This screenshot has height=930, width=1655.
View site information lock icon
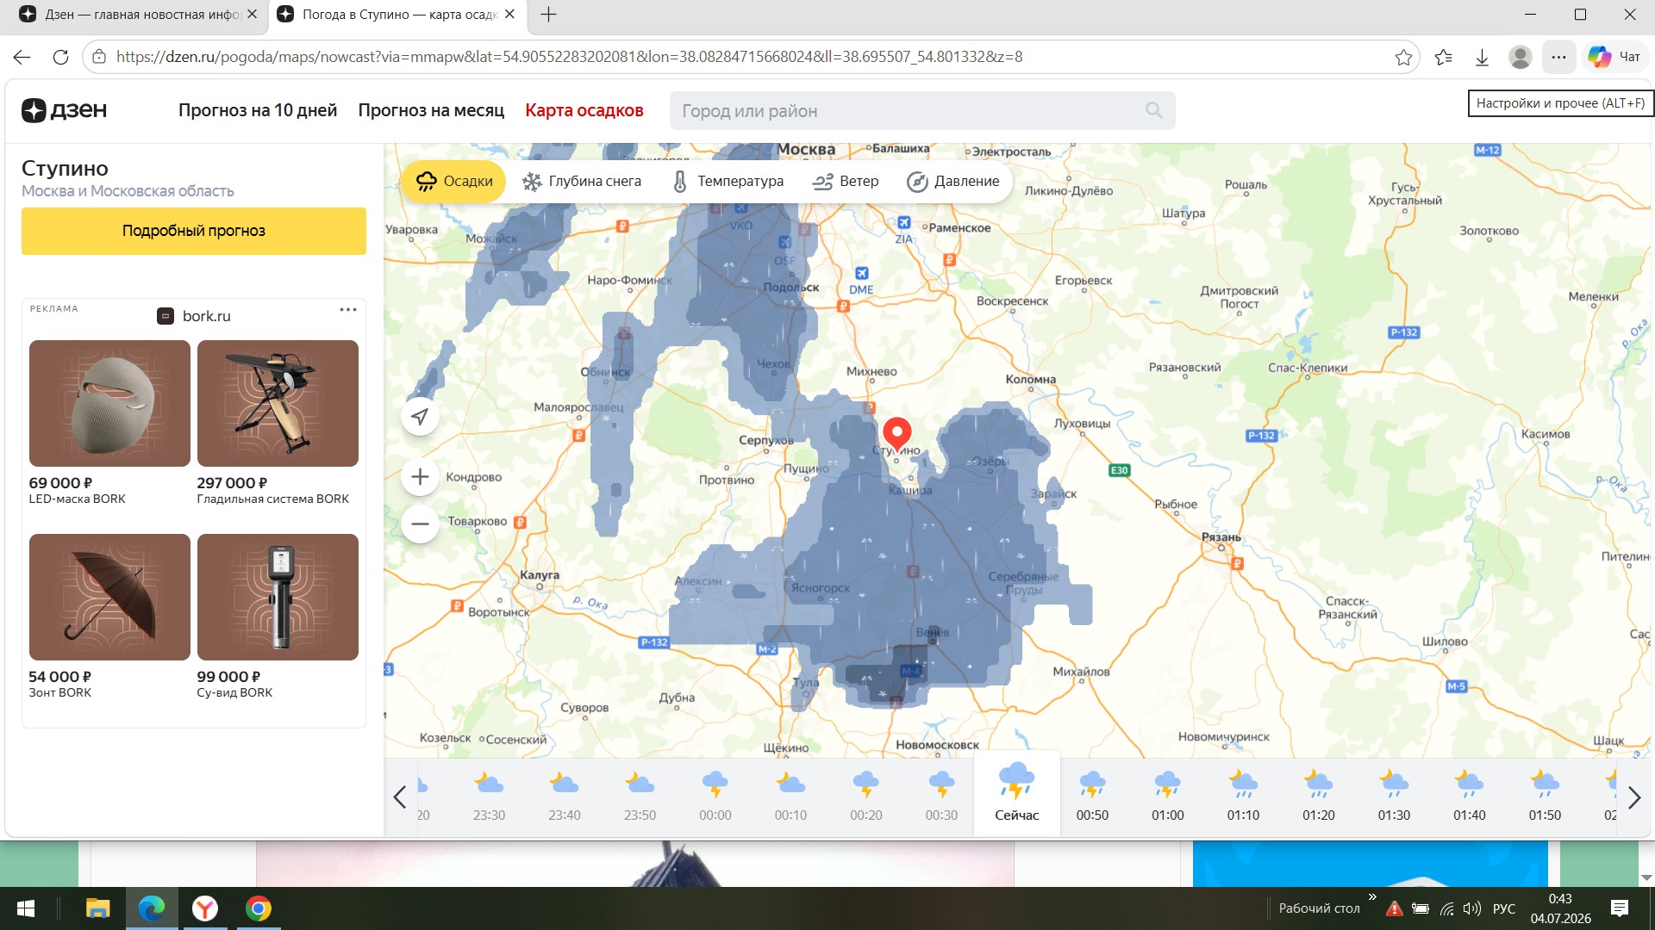tap(99, 57)
